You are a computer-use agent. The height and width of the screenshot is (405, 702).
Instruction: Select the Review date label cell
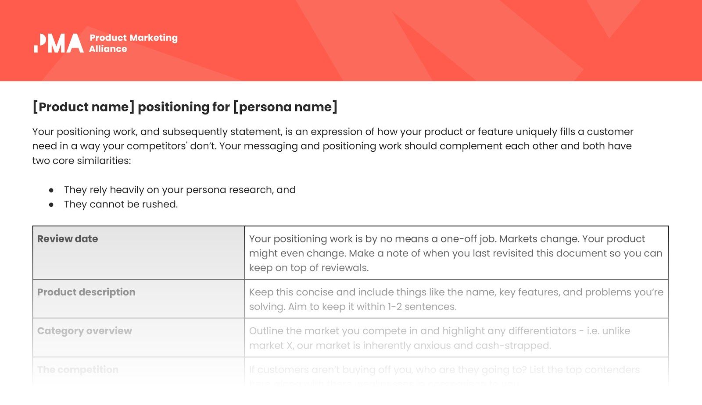click(x=139, y=253)
